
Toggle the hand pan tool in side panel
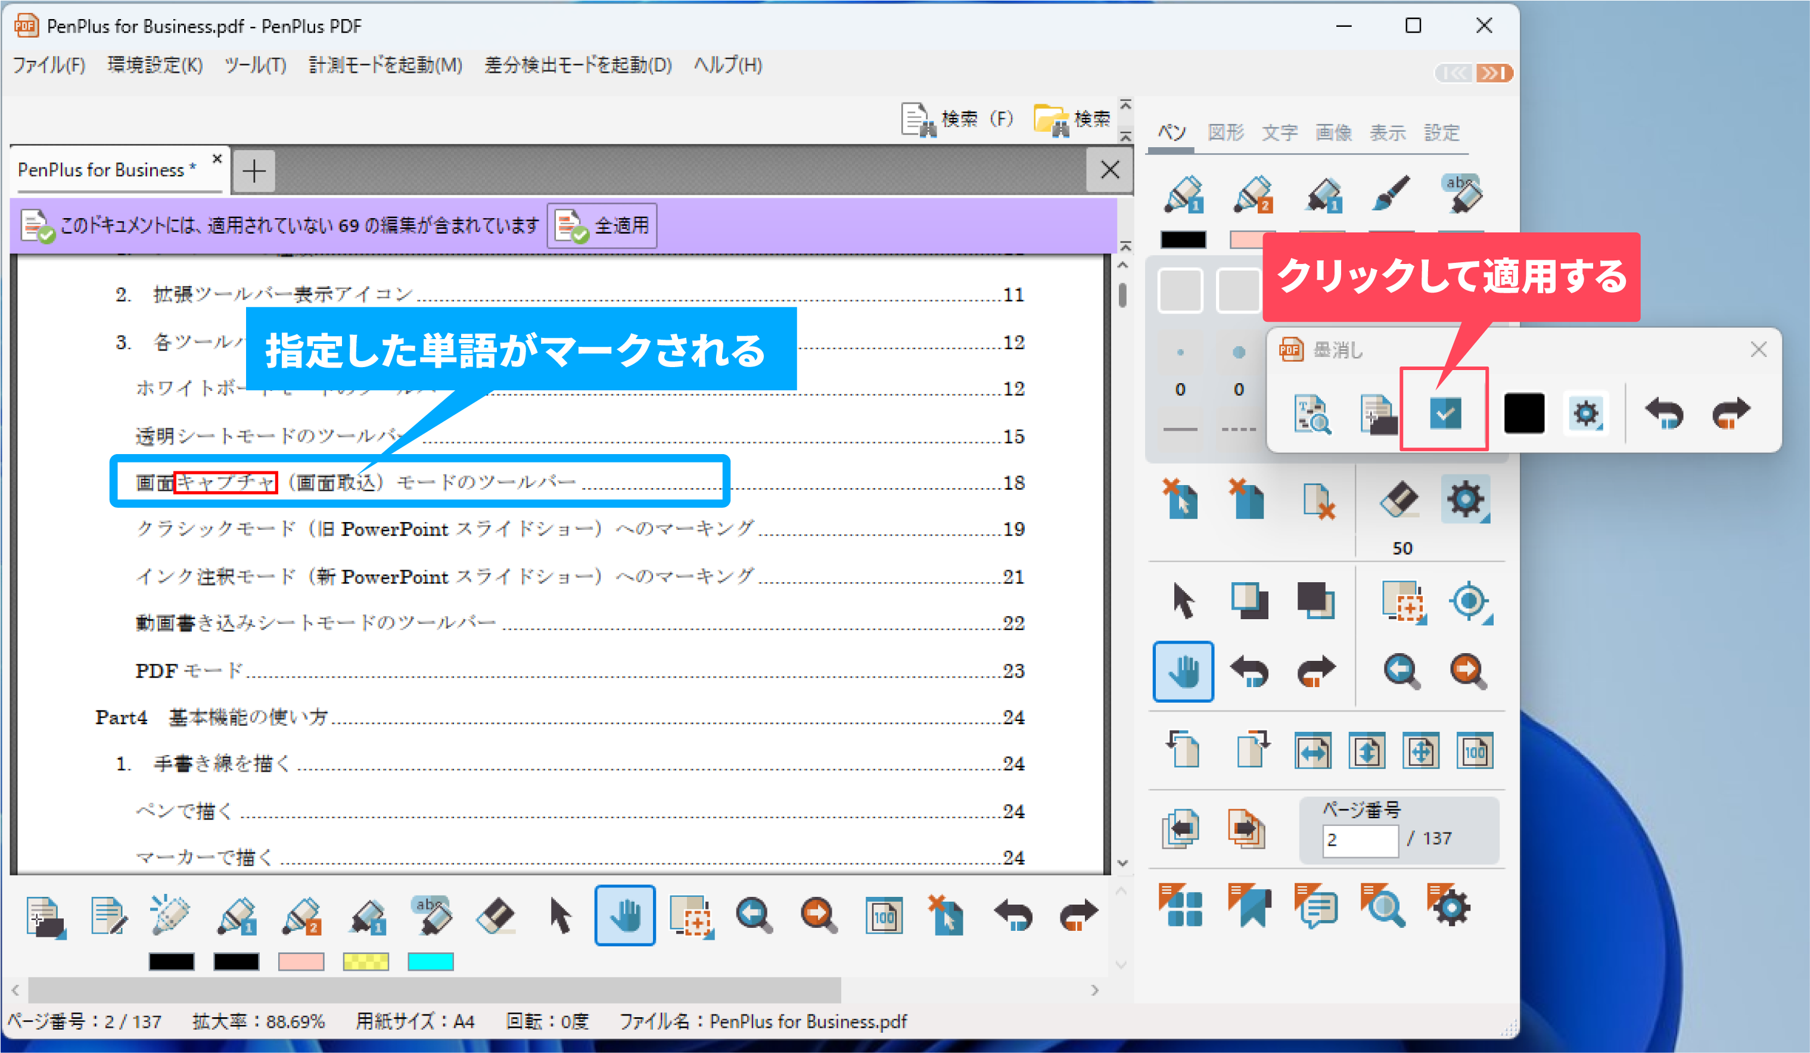pyautogui.click(x=1183, y=672)
